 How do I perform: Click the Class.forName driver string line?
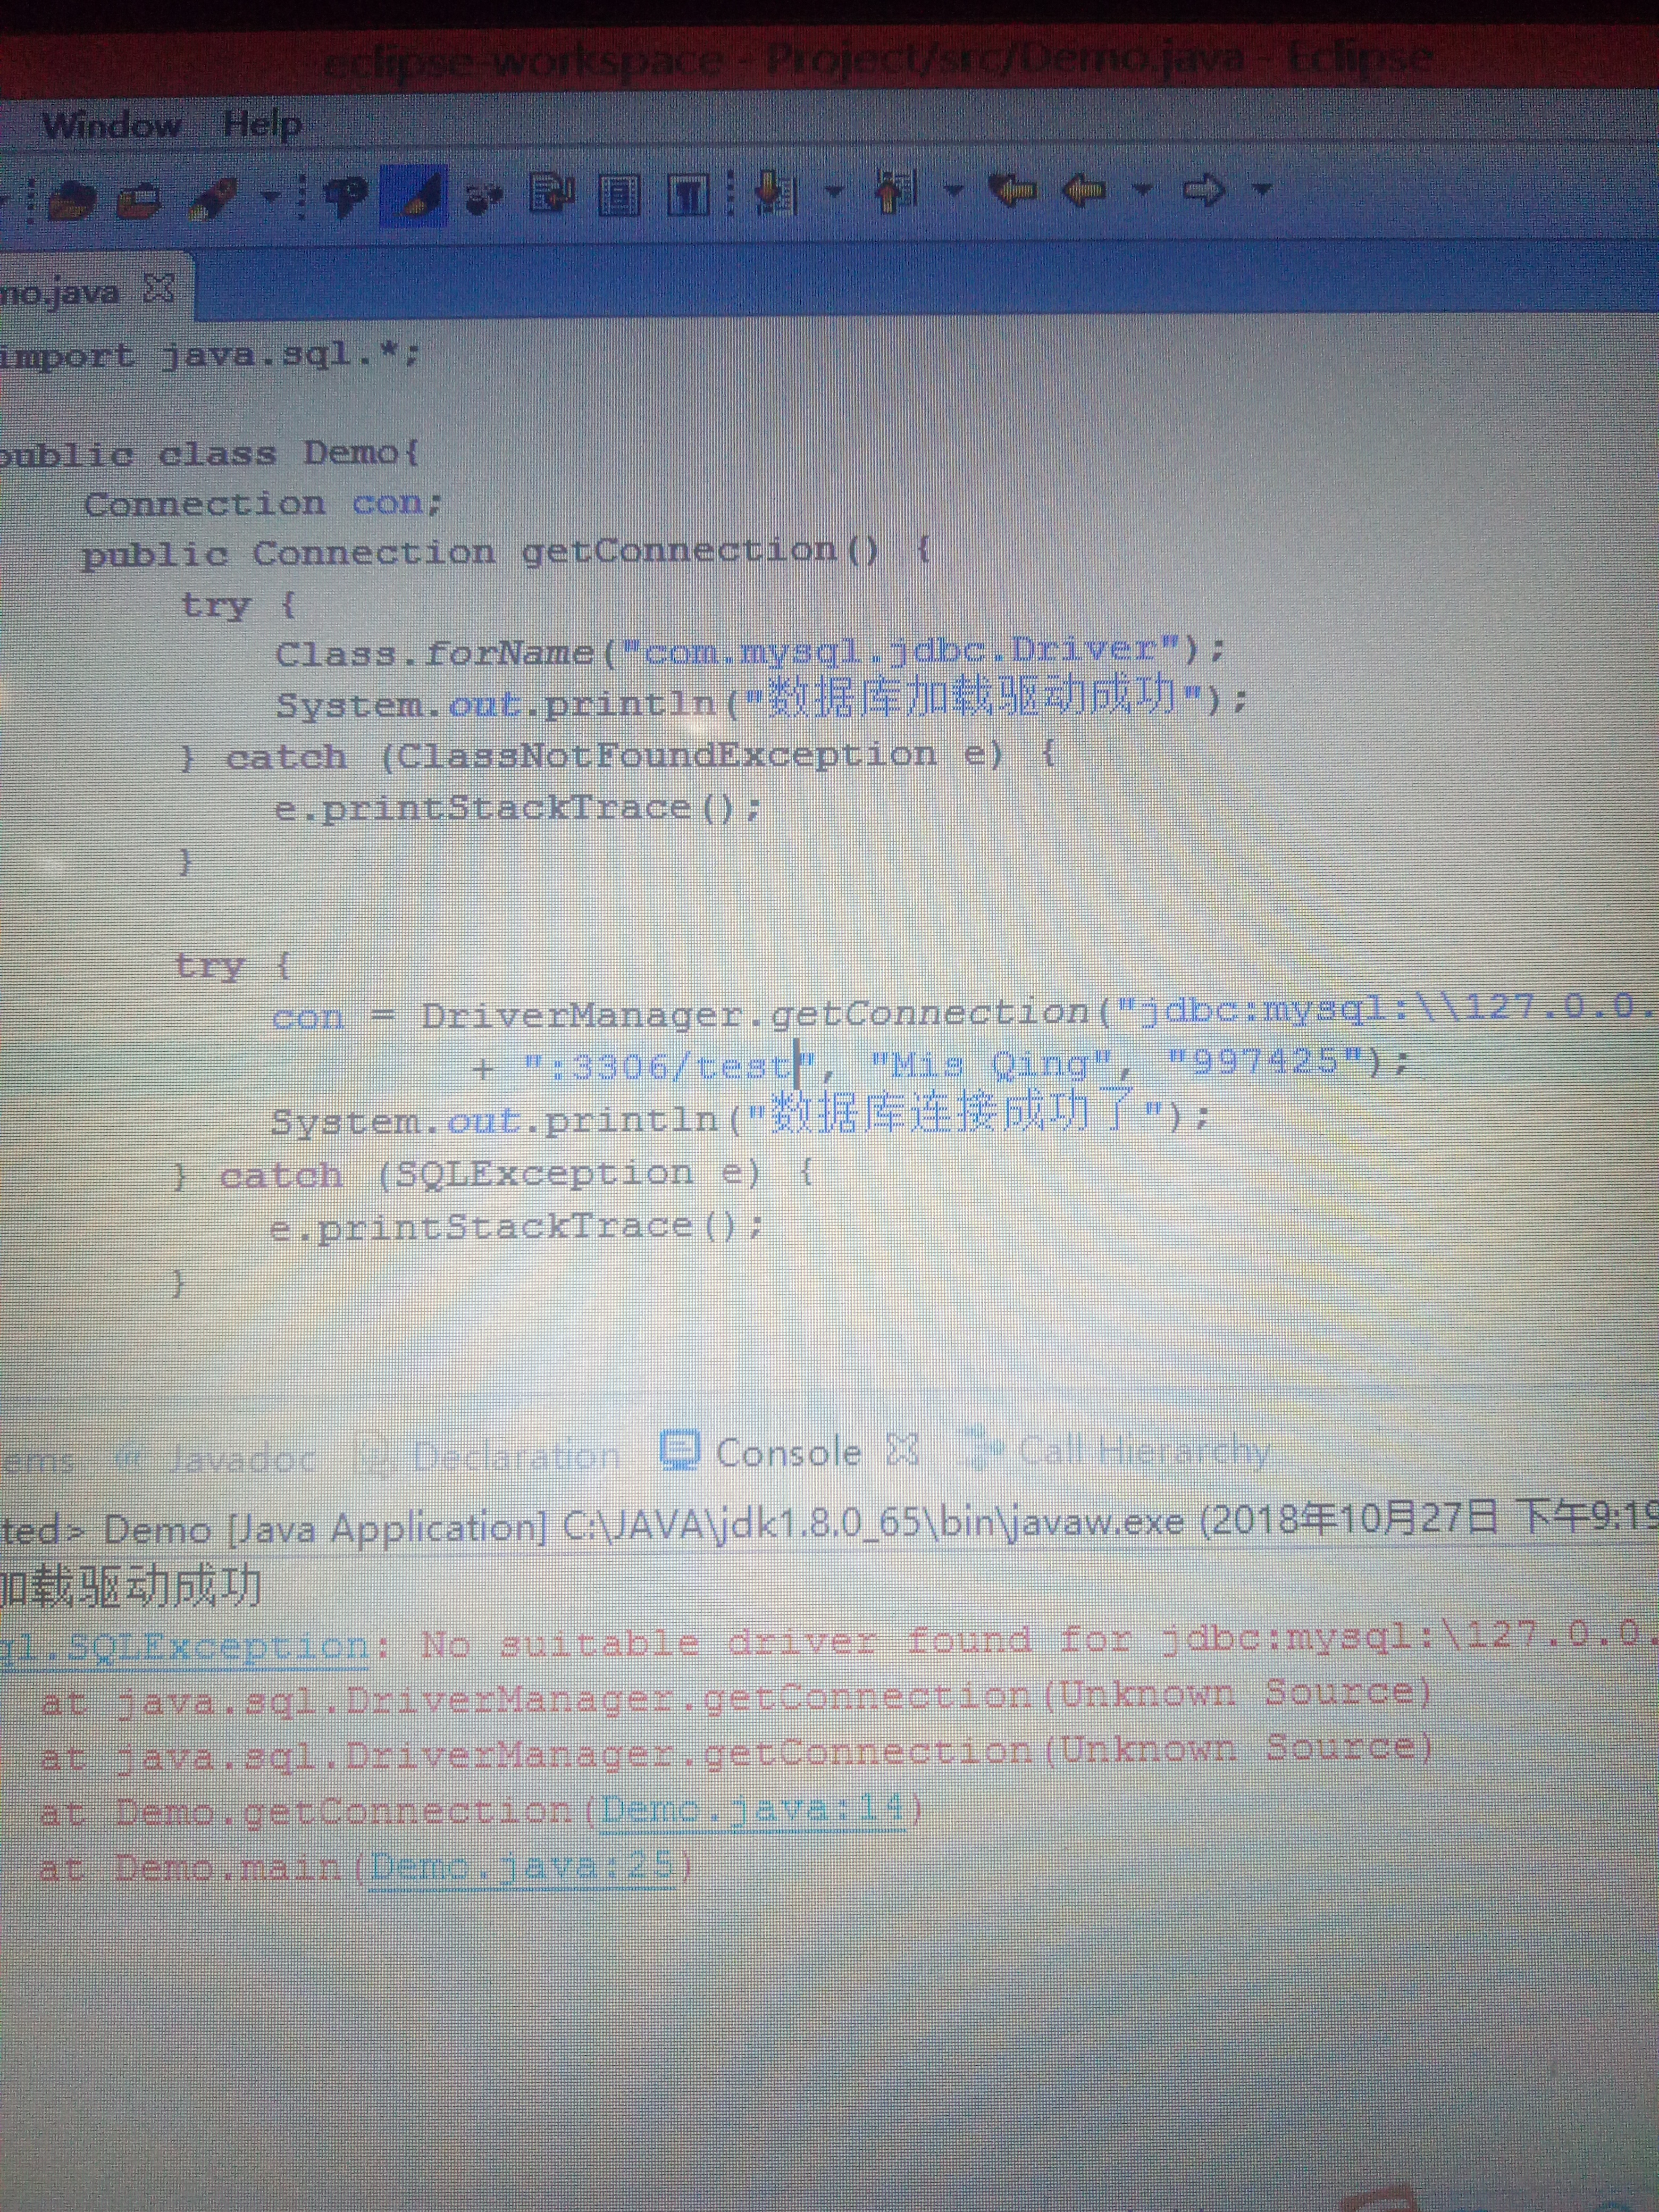click(750, 653)
